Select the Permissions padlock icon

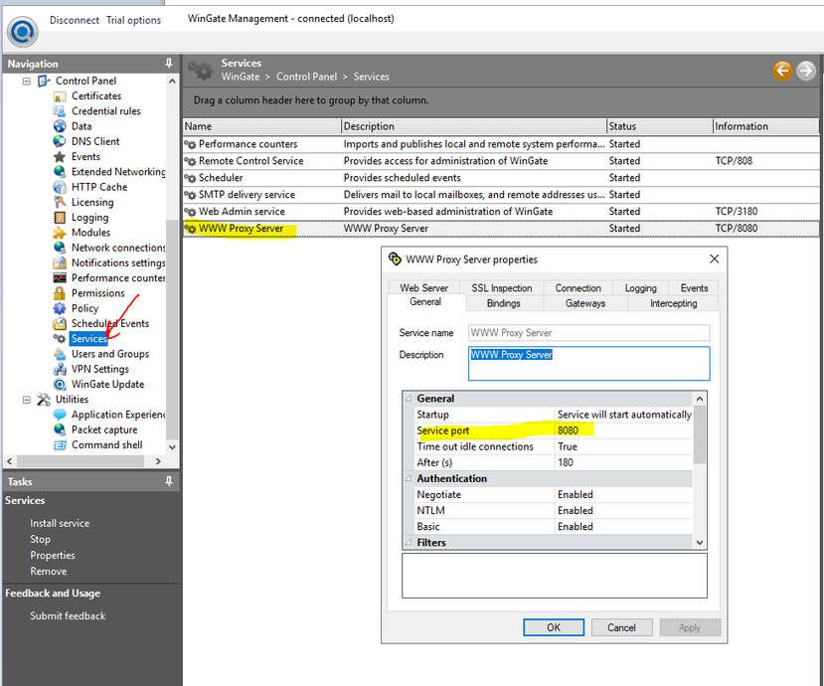tap(60, 293)
